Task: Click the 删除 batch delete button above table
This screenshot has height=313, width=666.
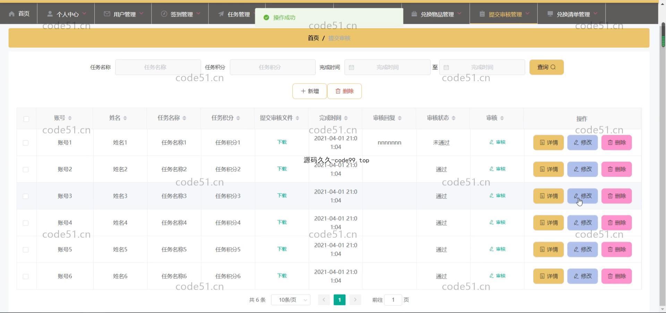Action: 344,91
